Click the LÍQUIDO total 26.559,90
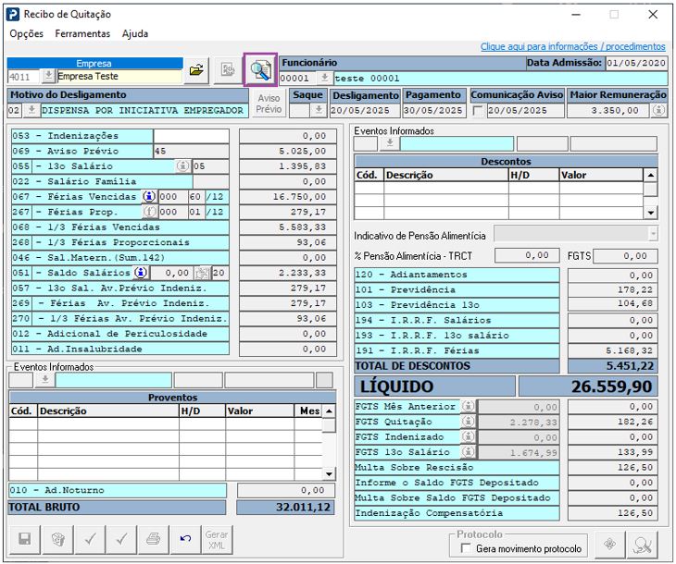This screenshot has height=564, width=676. tap(588, 386)
